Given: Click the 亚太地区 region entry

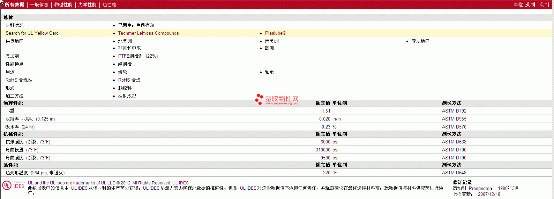Looking at the screenshot, I should [421, 41].
